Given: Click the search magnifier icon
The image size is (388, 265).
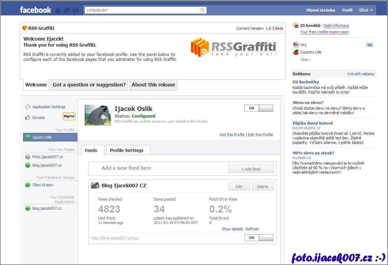Looking at the screenshot, I should (202, 10).
